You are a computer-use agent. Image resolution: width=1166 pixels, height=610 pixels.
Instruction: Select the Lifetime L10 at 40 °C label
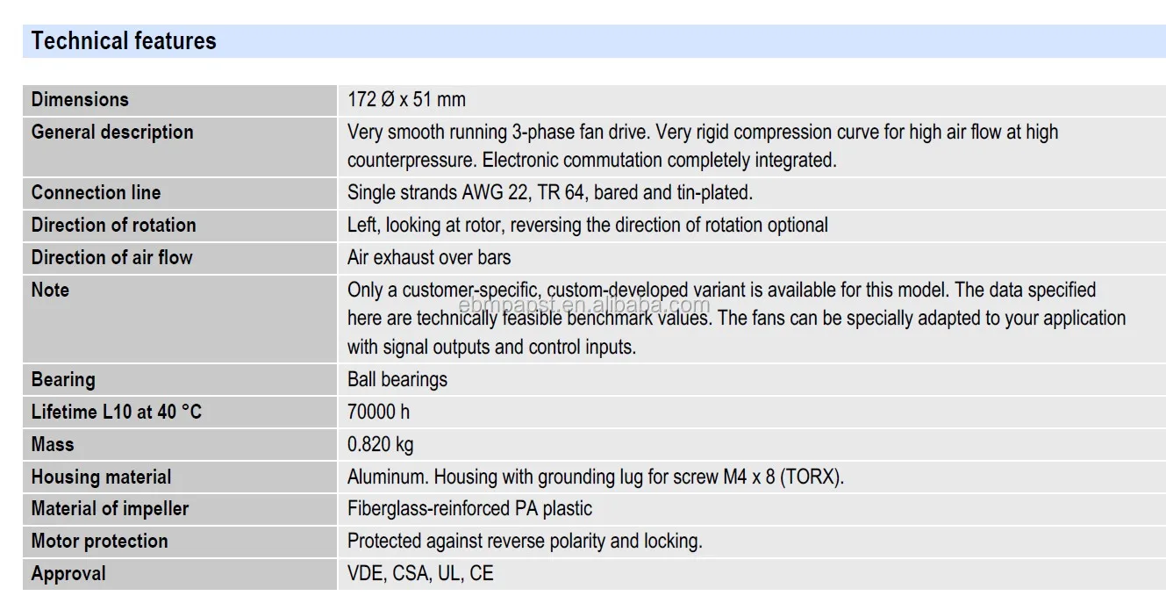coord(117,412)
